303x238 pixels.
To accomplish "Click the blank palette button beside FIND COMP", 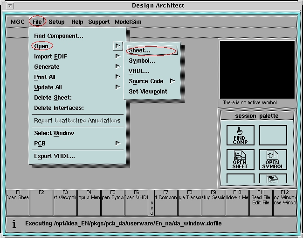I will 273,135.
